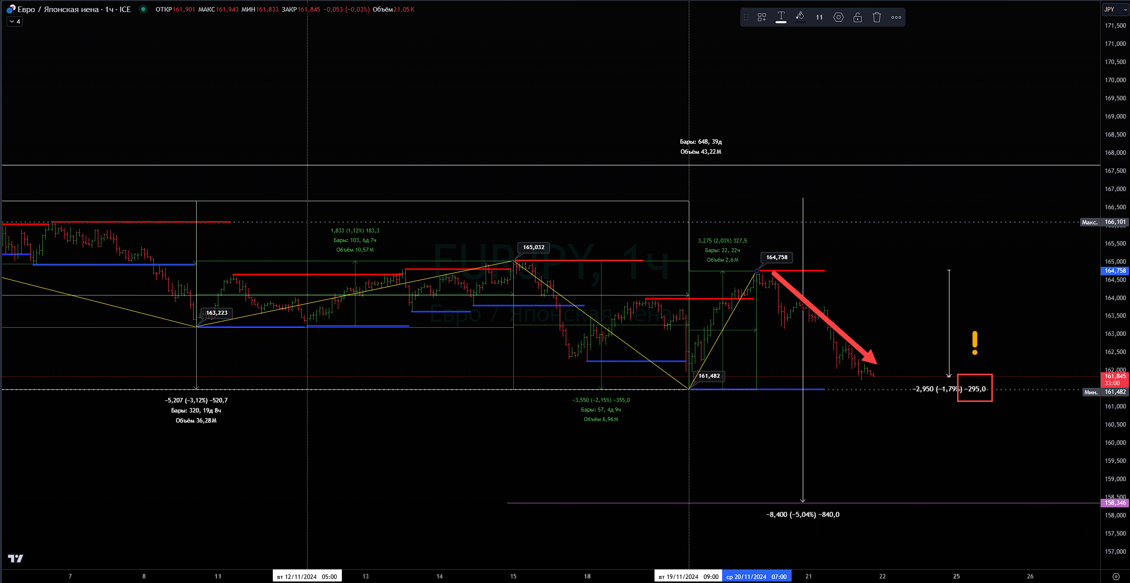Viewport: 1130px width, 583px height.
Task: Click the ЗАКР 161,845 close value
Action: (x=301, y=10)
